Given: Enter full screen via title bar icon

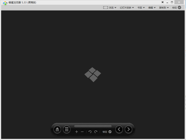Looking at the screenshot, I should tap(162, 2).
